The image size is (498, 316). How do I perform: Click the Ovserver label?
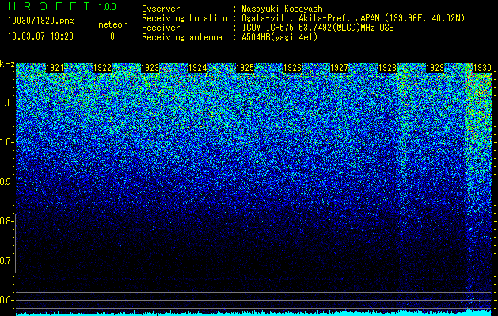(x=161, y=9)
